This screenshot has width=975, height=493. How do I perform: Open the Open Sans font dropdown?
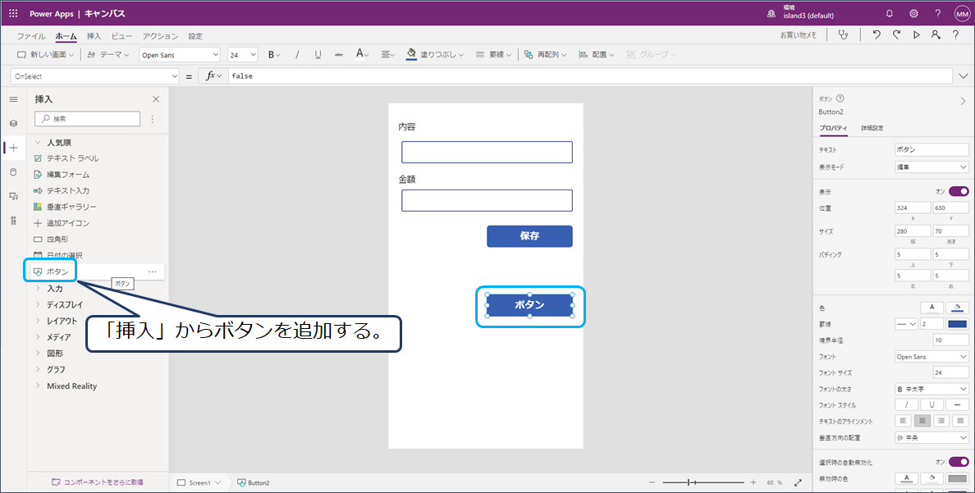click(180, 54)
